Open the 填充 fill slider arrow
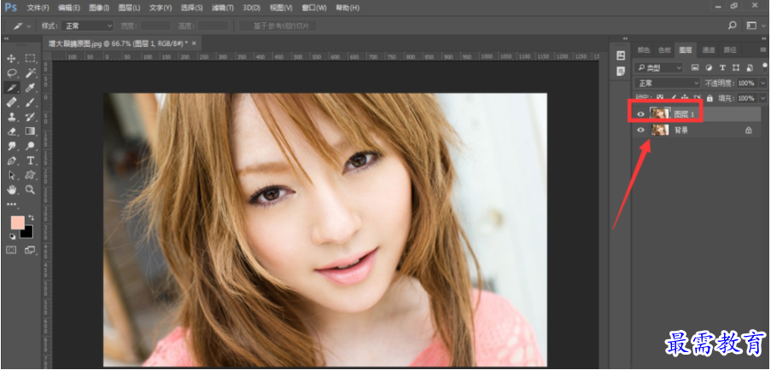 pos(763,98)
